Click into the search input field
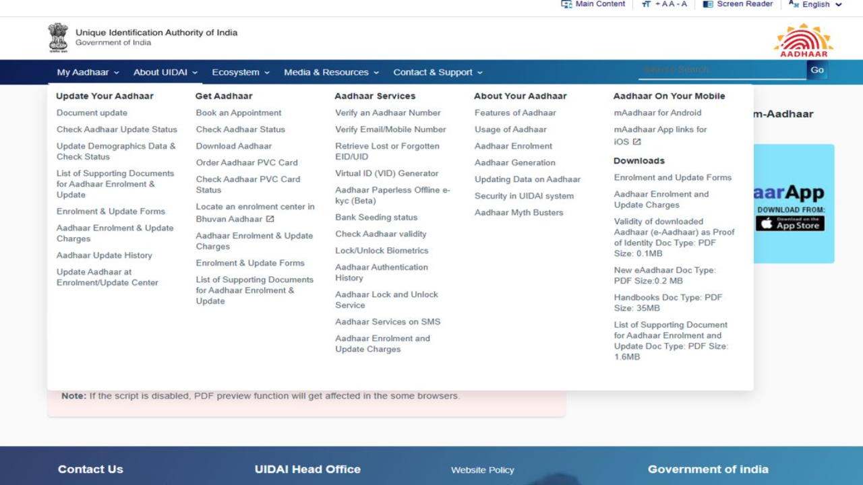 721,69
